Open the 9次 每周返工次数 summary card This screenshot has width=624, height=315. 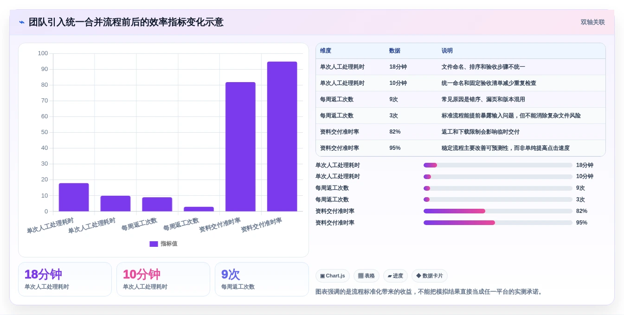point(262,279)
